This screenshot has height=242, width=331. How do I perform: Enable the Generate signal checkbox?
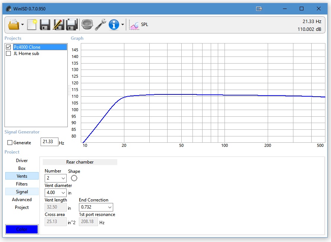coord(10,143)
